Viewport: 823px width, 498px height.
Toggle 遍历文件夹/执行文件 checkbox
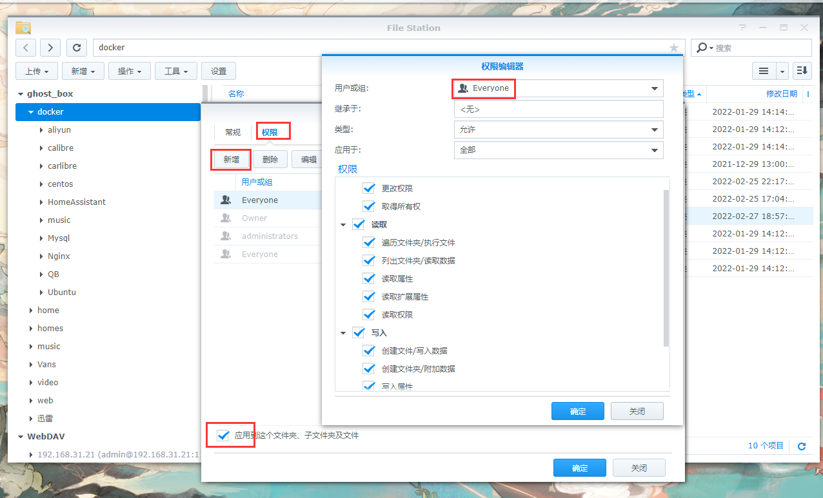point(369,242)
